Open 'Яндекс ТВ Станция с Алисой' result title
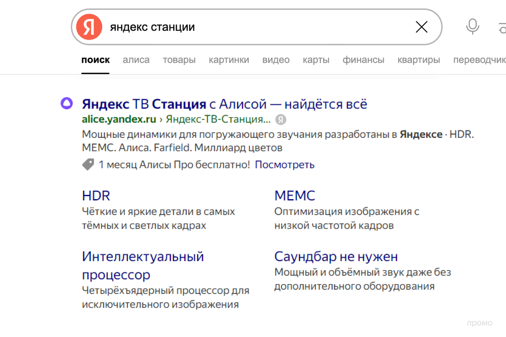The height and width of the screenshot is (337, 506). (224, 104)
